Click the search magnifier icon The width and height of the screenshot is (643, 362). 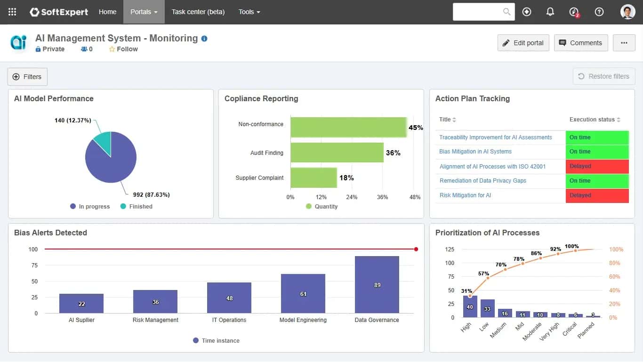pyautogui.click(x=507, y=12)
